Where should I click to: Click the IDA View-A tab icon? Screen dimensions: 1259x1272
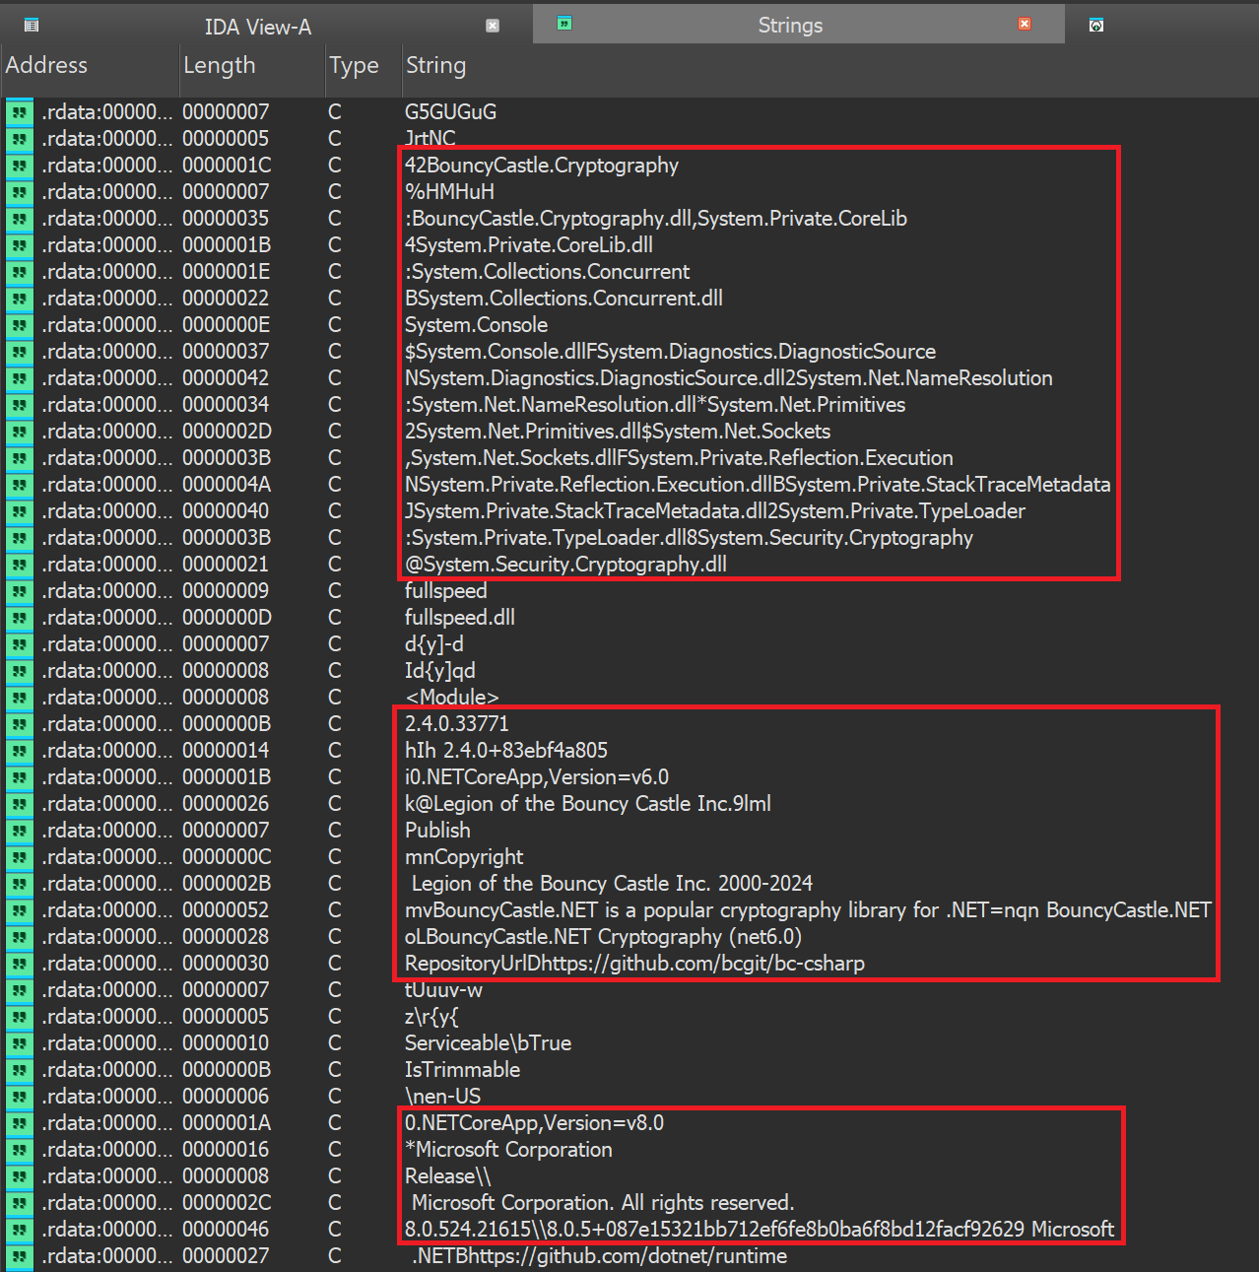pos(32,26)
